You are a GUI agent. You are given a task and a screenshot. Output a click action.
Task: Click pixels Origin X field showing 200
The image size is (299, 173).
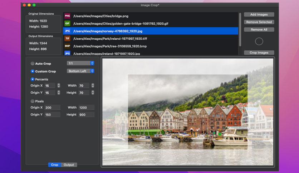(53, 108)
